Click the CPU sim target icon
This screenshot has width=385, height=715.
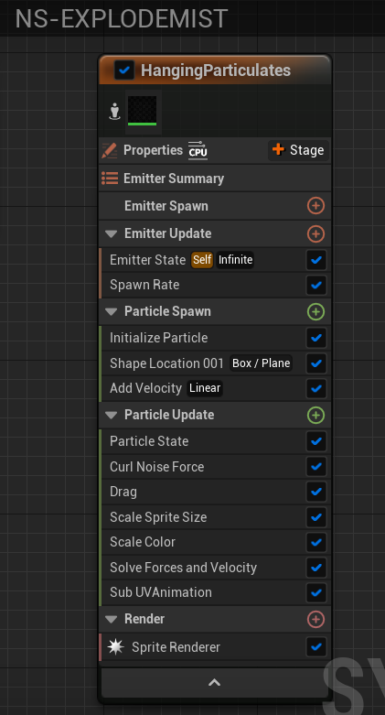click(198, 150)
